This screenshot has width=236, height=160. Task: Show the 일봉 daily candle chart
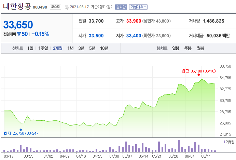pyautogui.click(x=176, y=48)
